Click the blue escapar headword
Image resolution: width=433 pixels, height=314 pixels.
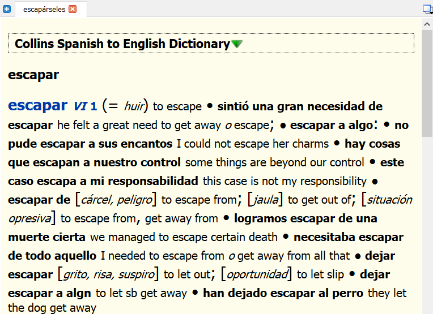click(x=37, y=105)
